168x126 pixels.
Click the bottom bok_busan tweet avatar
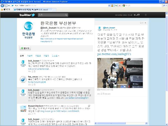click(x=23, y=122)
